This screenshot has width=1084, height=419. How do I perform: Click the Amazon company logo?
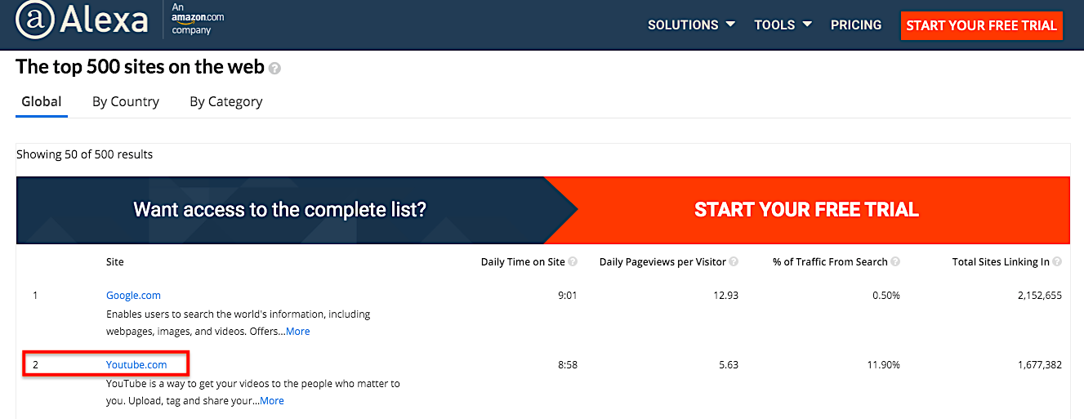(197, 19)
